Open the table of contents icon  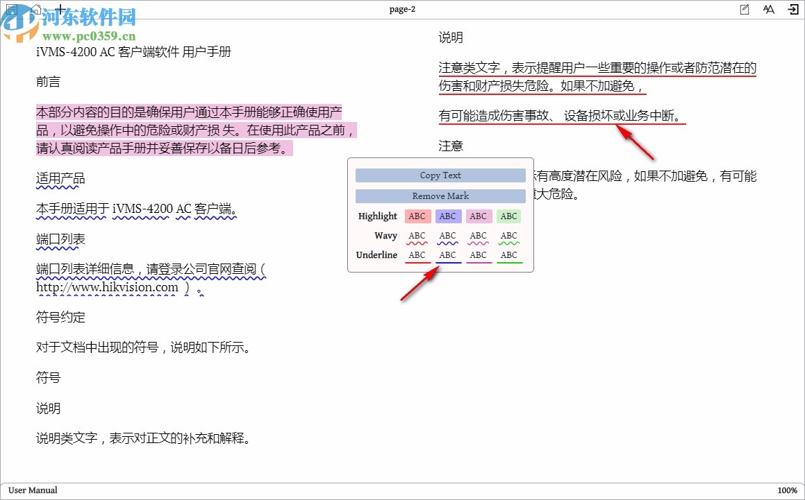pyautogui.click(x=12, y=9)
